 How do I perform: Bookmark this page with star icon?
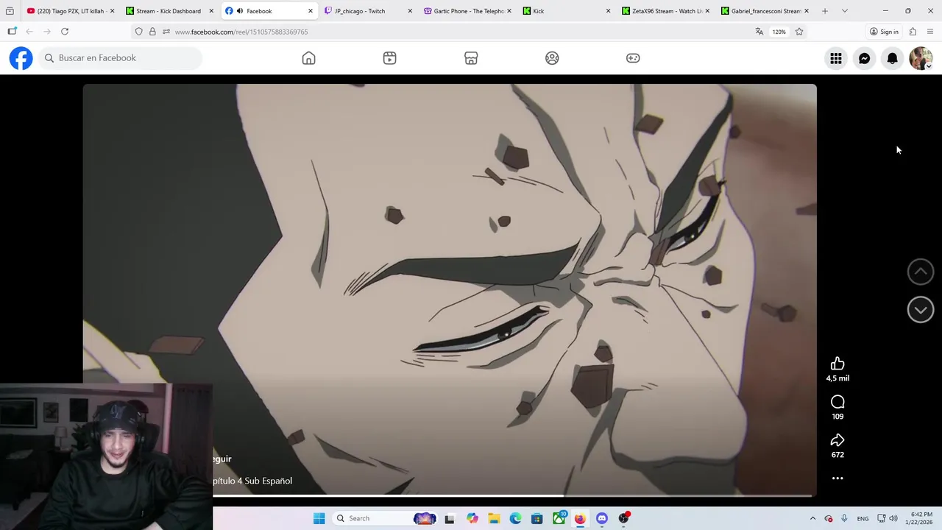pyautogui.click(x=799, y=32)
